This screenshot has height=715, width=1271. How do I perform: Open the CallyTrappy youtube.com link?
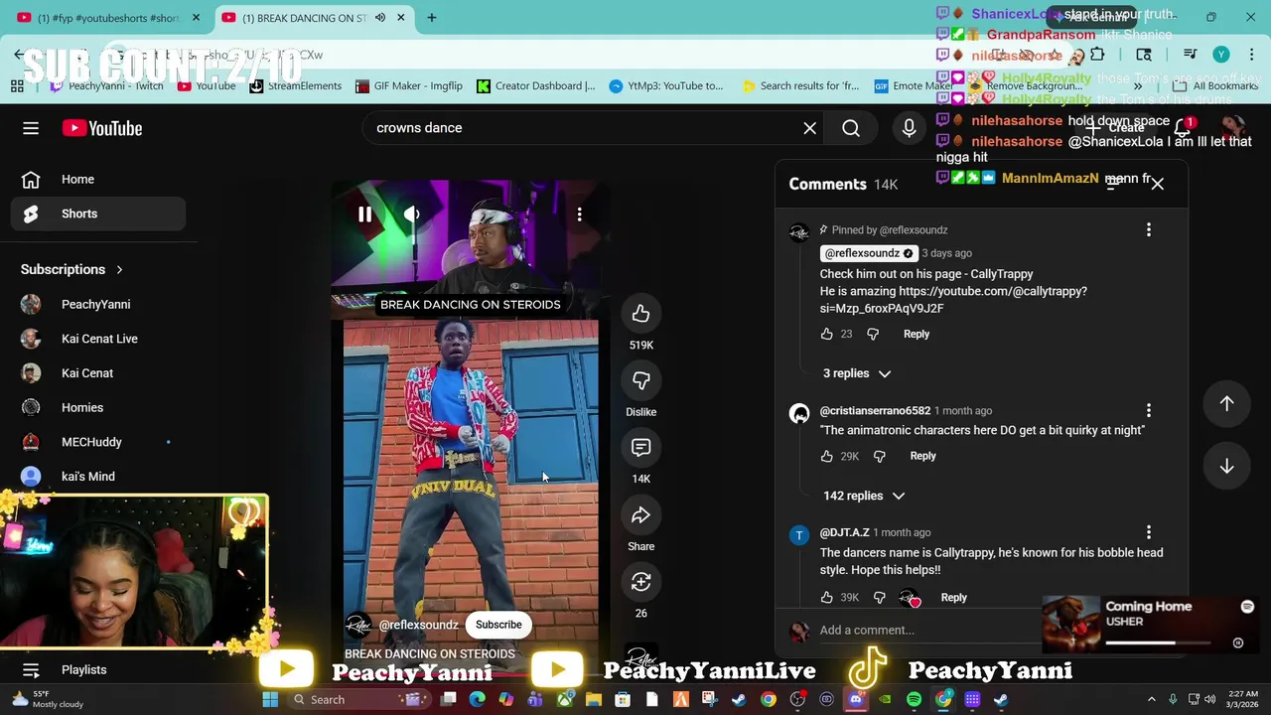tap(953, 300)
